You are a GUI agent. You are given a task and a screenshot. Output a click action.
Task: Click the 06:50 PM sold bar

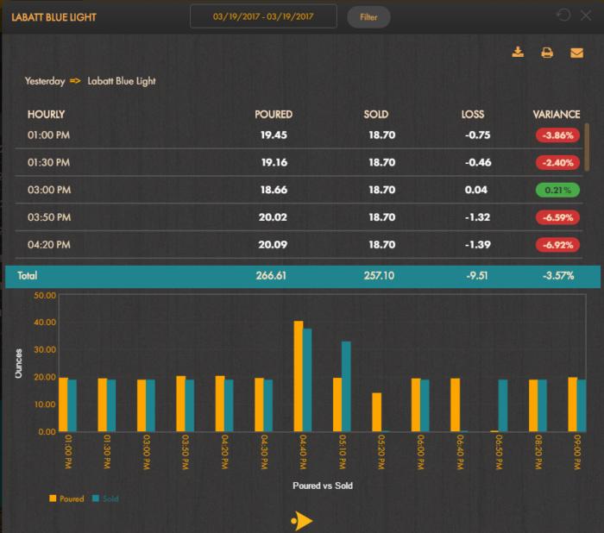[503, 405]
